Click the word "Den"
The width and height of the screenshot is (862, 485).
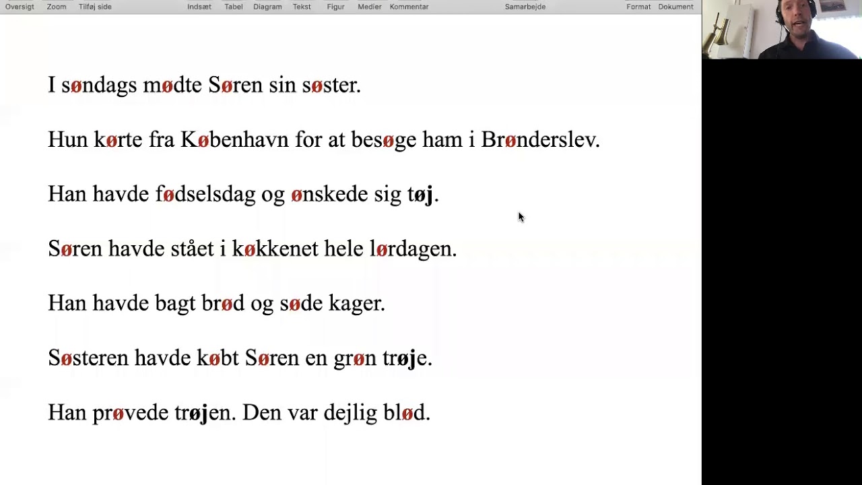(x=262, y=413)
